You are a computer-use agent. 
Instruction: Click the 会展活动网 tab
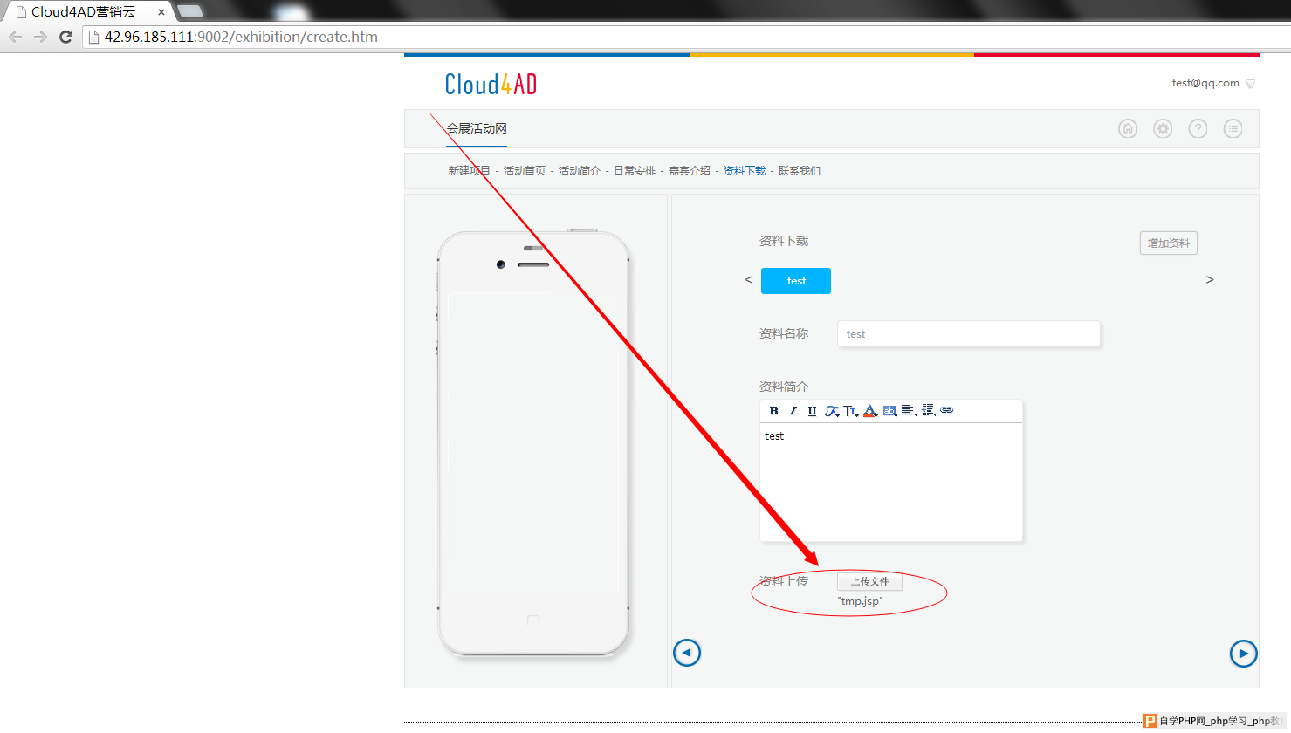(477, 128)
